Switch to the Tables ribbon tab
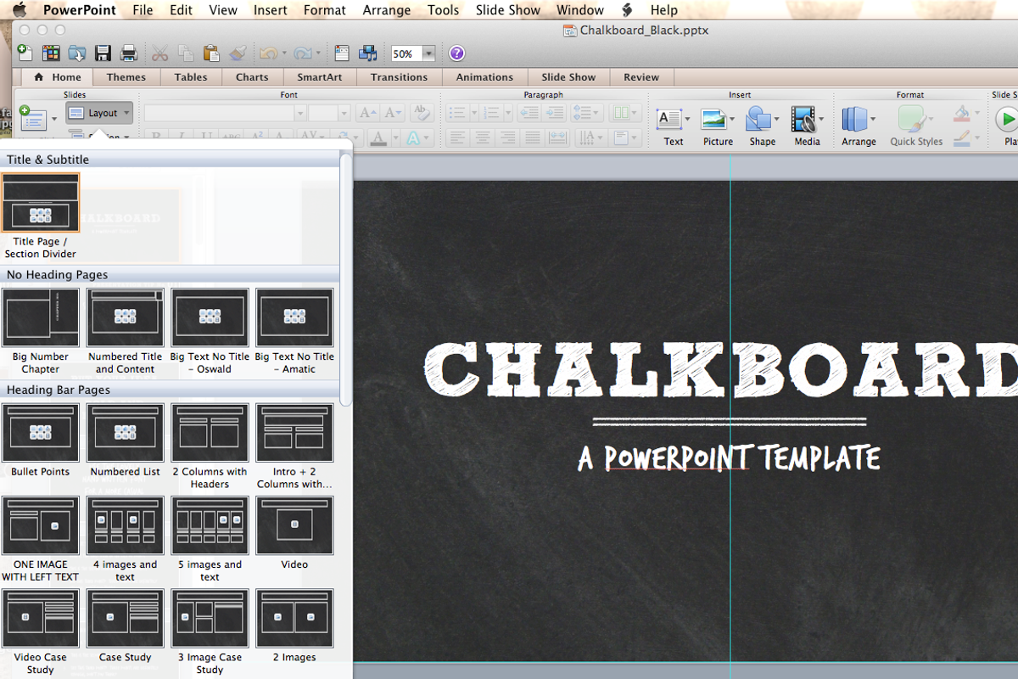The height and width of the screenshot is (679, 1018). (191, 77)
